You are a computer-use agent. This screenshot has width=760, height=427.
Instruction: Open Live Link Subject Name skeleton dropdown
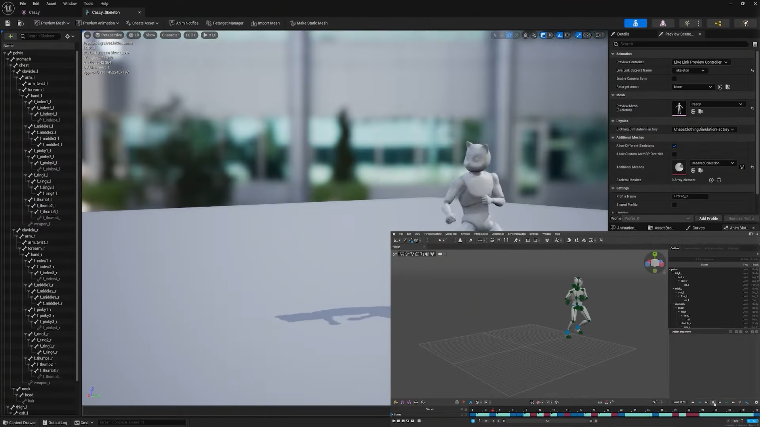point(690,70)
